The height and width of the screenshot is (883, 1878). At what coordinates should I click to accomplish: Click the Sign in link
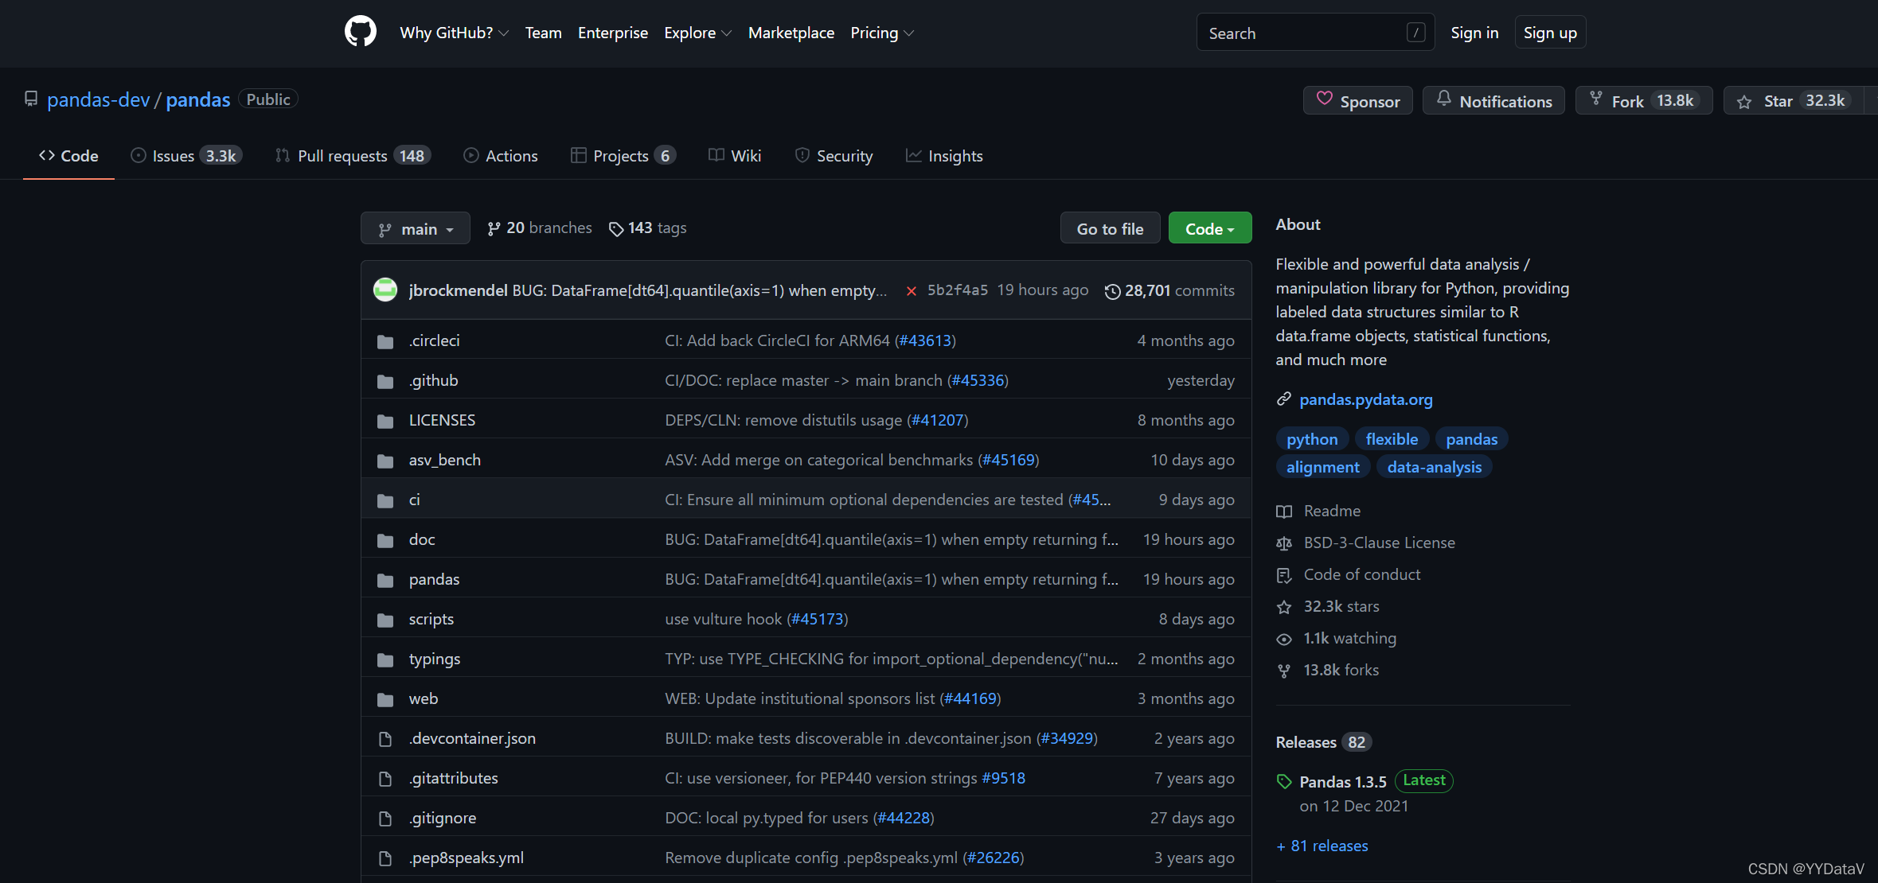pyautogui.click(x=1474, y=33)
